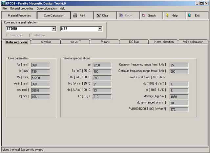Open the N87 material dropdown

[100, 29]
